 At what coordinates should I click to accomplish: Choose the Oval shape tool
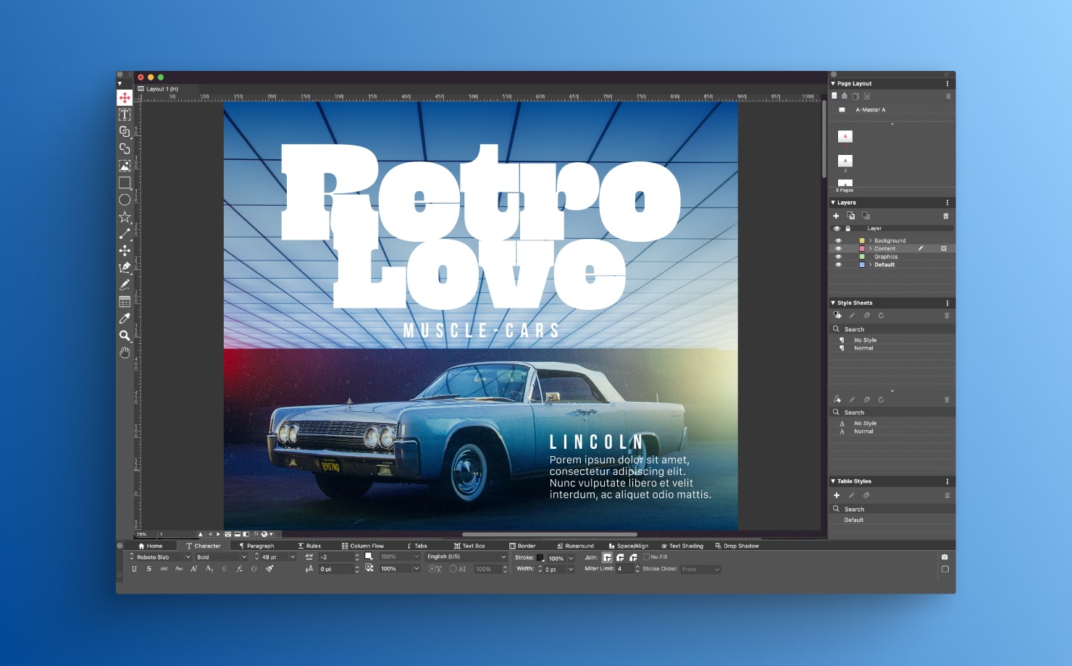pos(125,200)
